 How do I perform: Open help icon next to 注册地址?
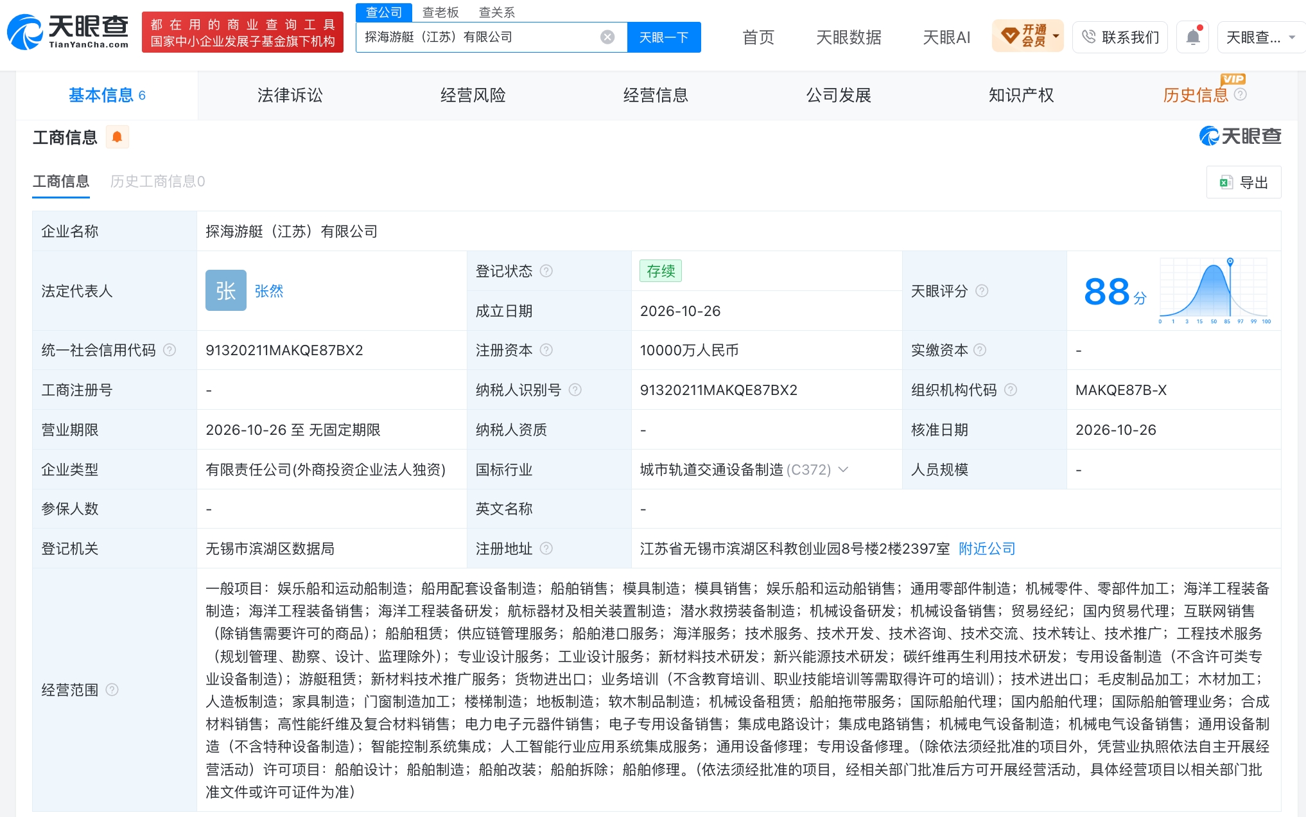tap(546, 549)
